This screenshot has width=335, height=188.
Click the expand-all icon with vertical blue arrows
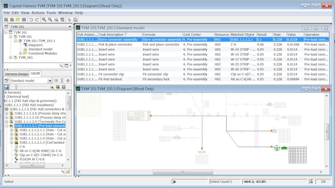click(62, 81)
